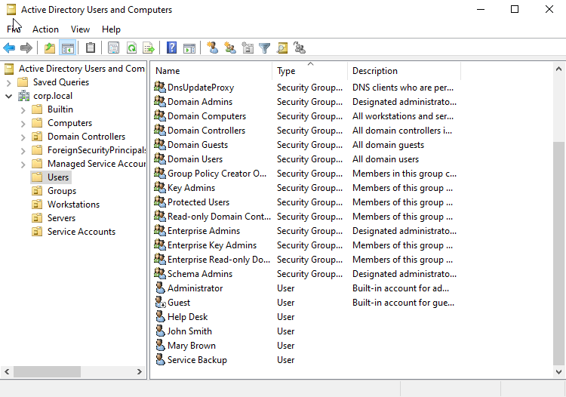566x397 pixels.
Task: Expand Managed Service Accounts node
Action: tap(23, 165)
